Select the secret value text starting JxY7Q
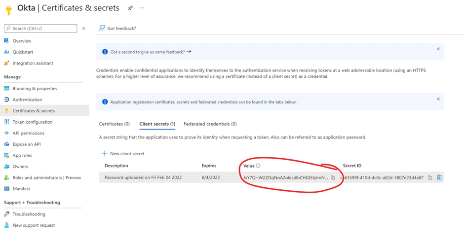 286,177
